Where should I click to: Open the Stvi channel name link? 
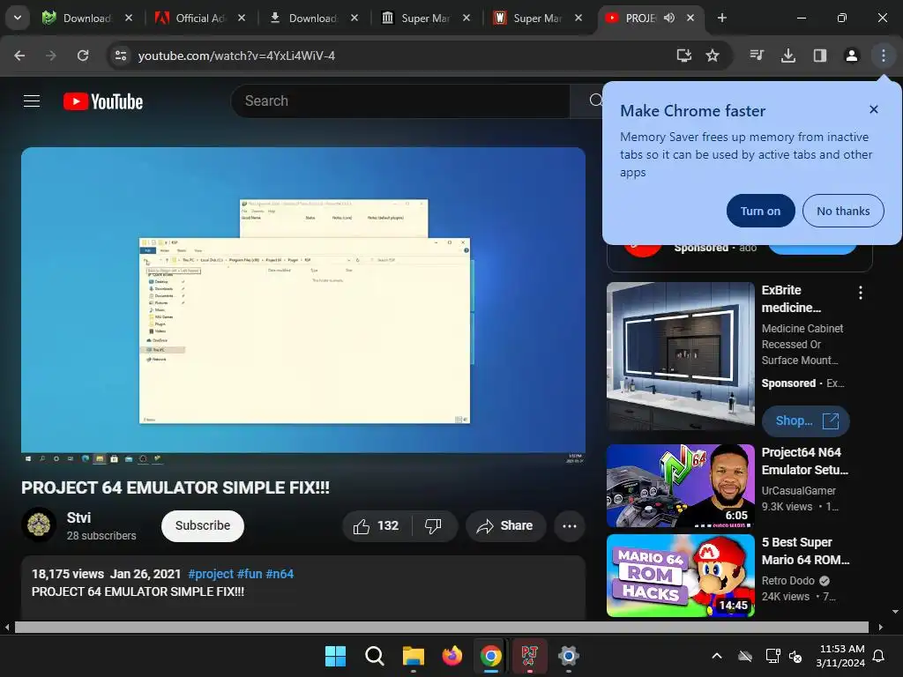(78, 517)
